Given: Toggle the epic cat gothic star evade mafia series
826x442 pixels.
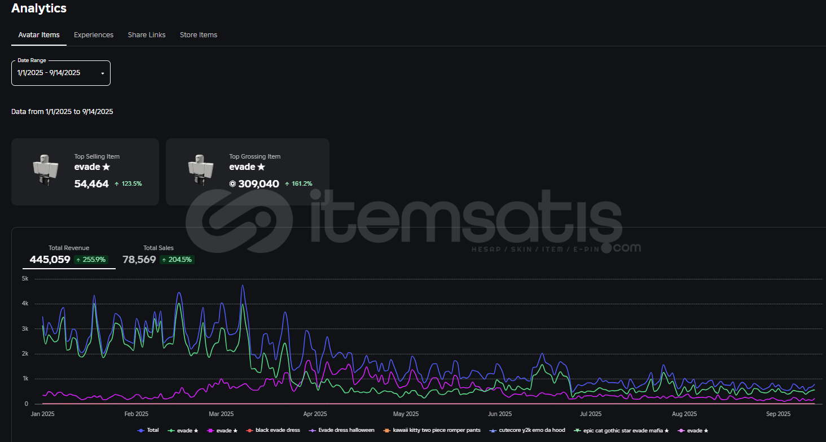Looking at the screenshot, I should coord(621,430).
